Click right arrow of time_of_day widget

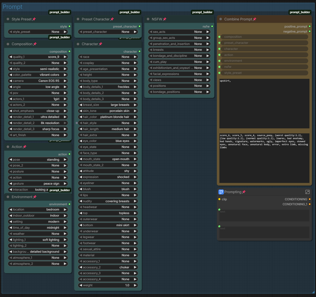pyautogui.click(x=65, y=228)
